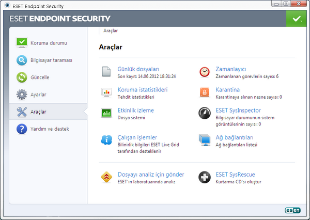The image size is (310, 220).
Task: Click the Etkinlik izleme green graph icon
Action: (x=106, y=113)
